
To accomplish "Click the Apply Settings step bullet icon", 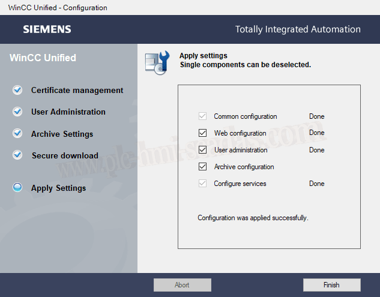I will tap(17, 188).
